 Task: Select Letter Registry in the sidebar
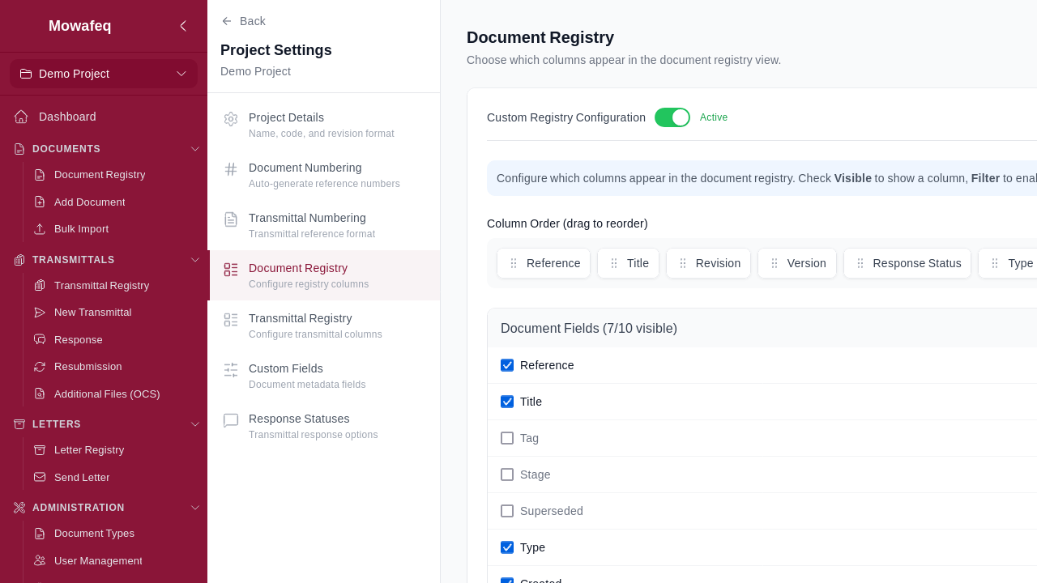click(89, 450)
